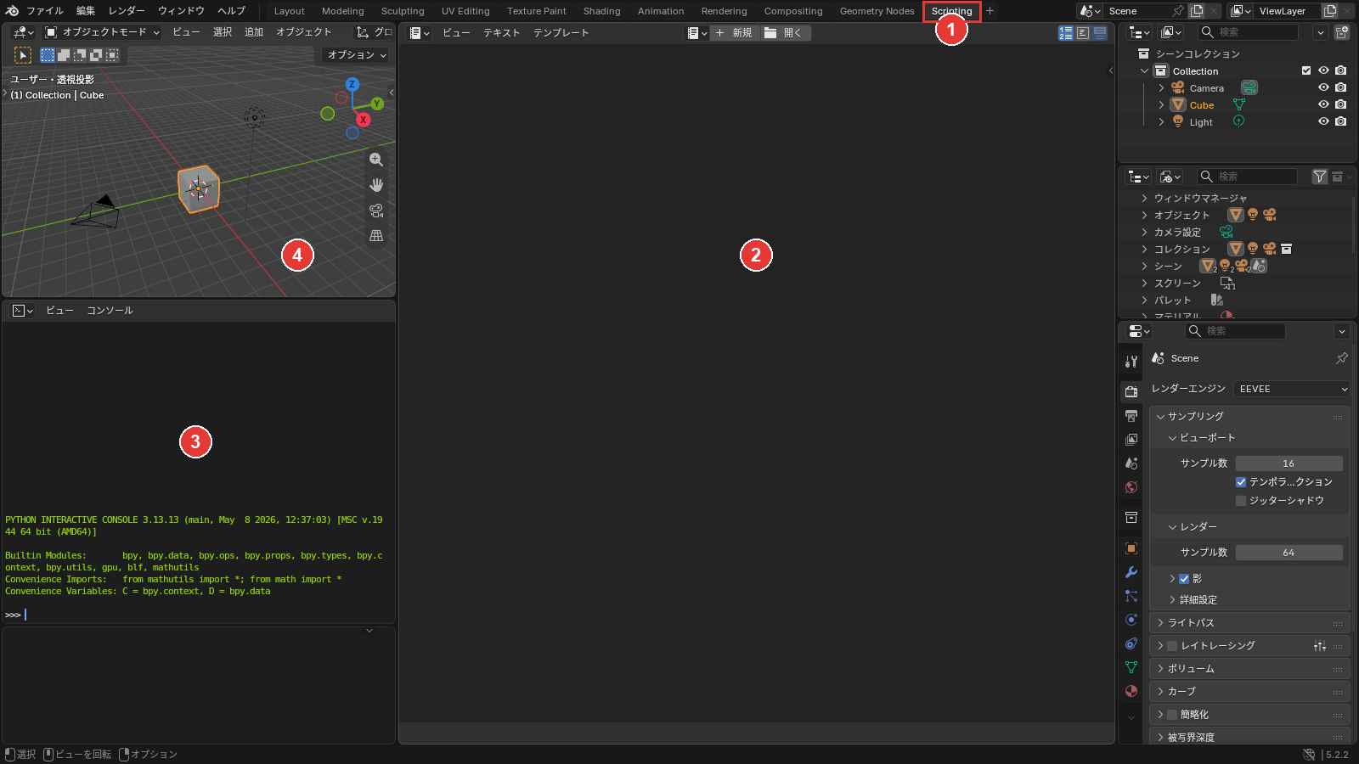Click the hand pan view icon
Screen dimensions: 1359x764
click(x=376, y=185)
